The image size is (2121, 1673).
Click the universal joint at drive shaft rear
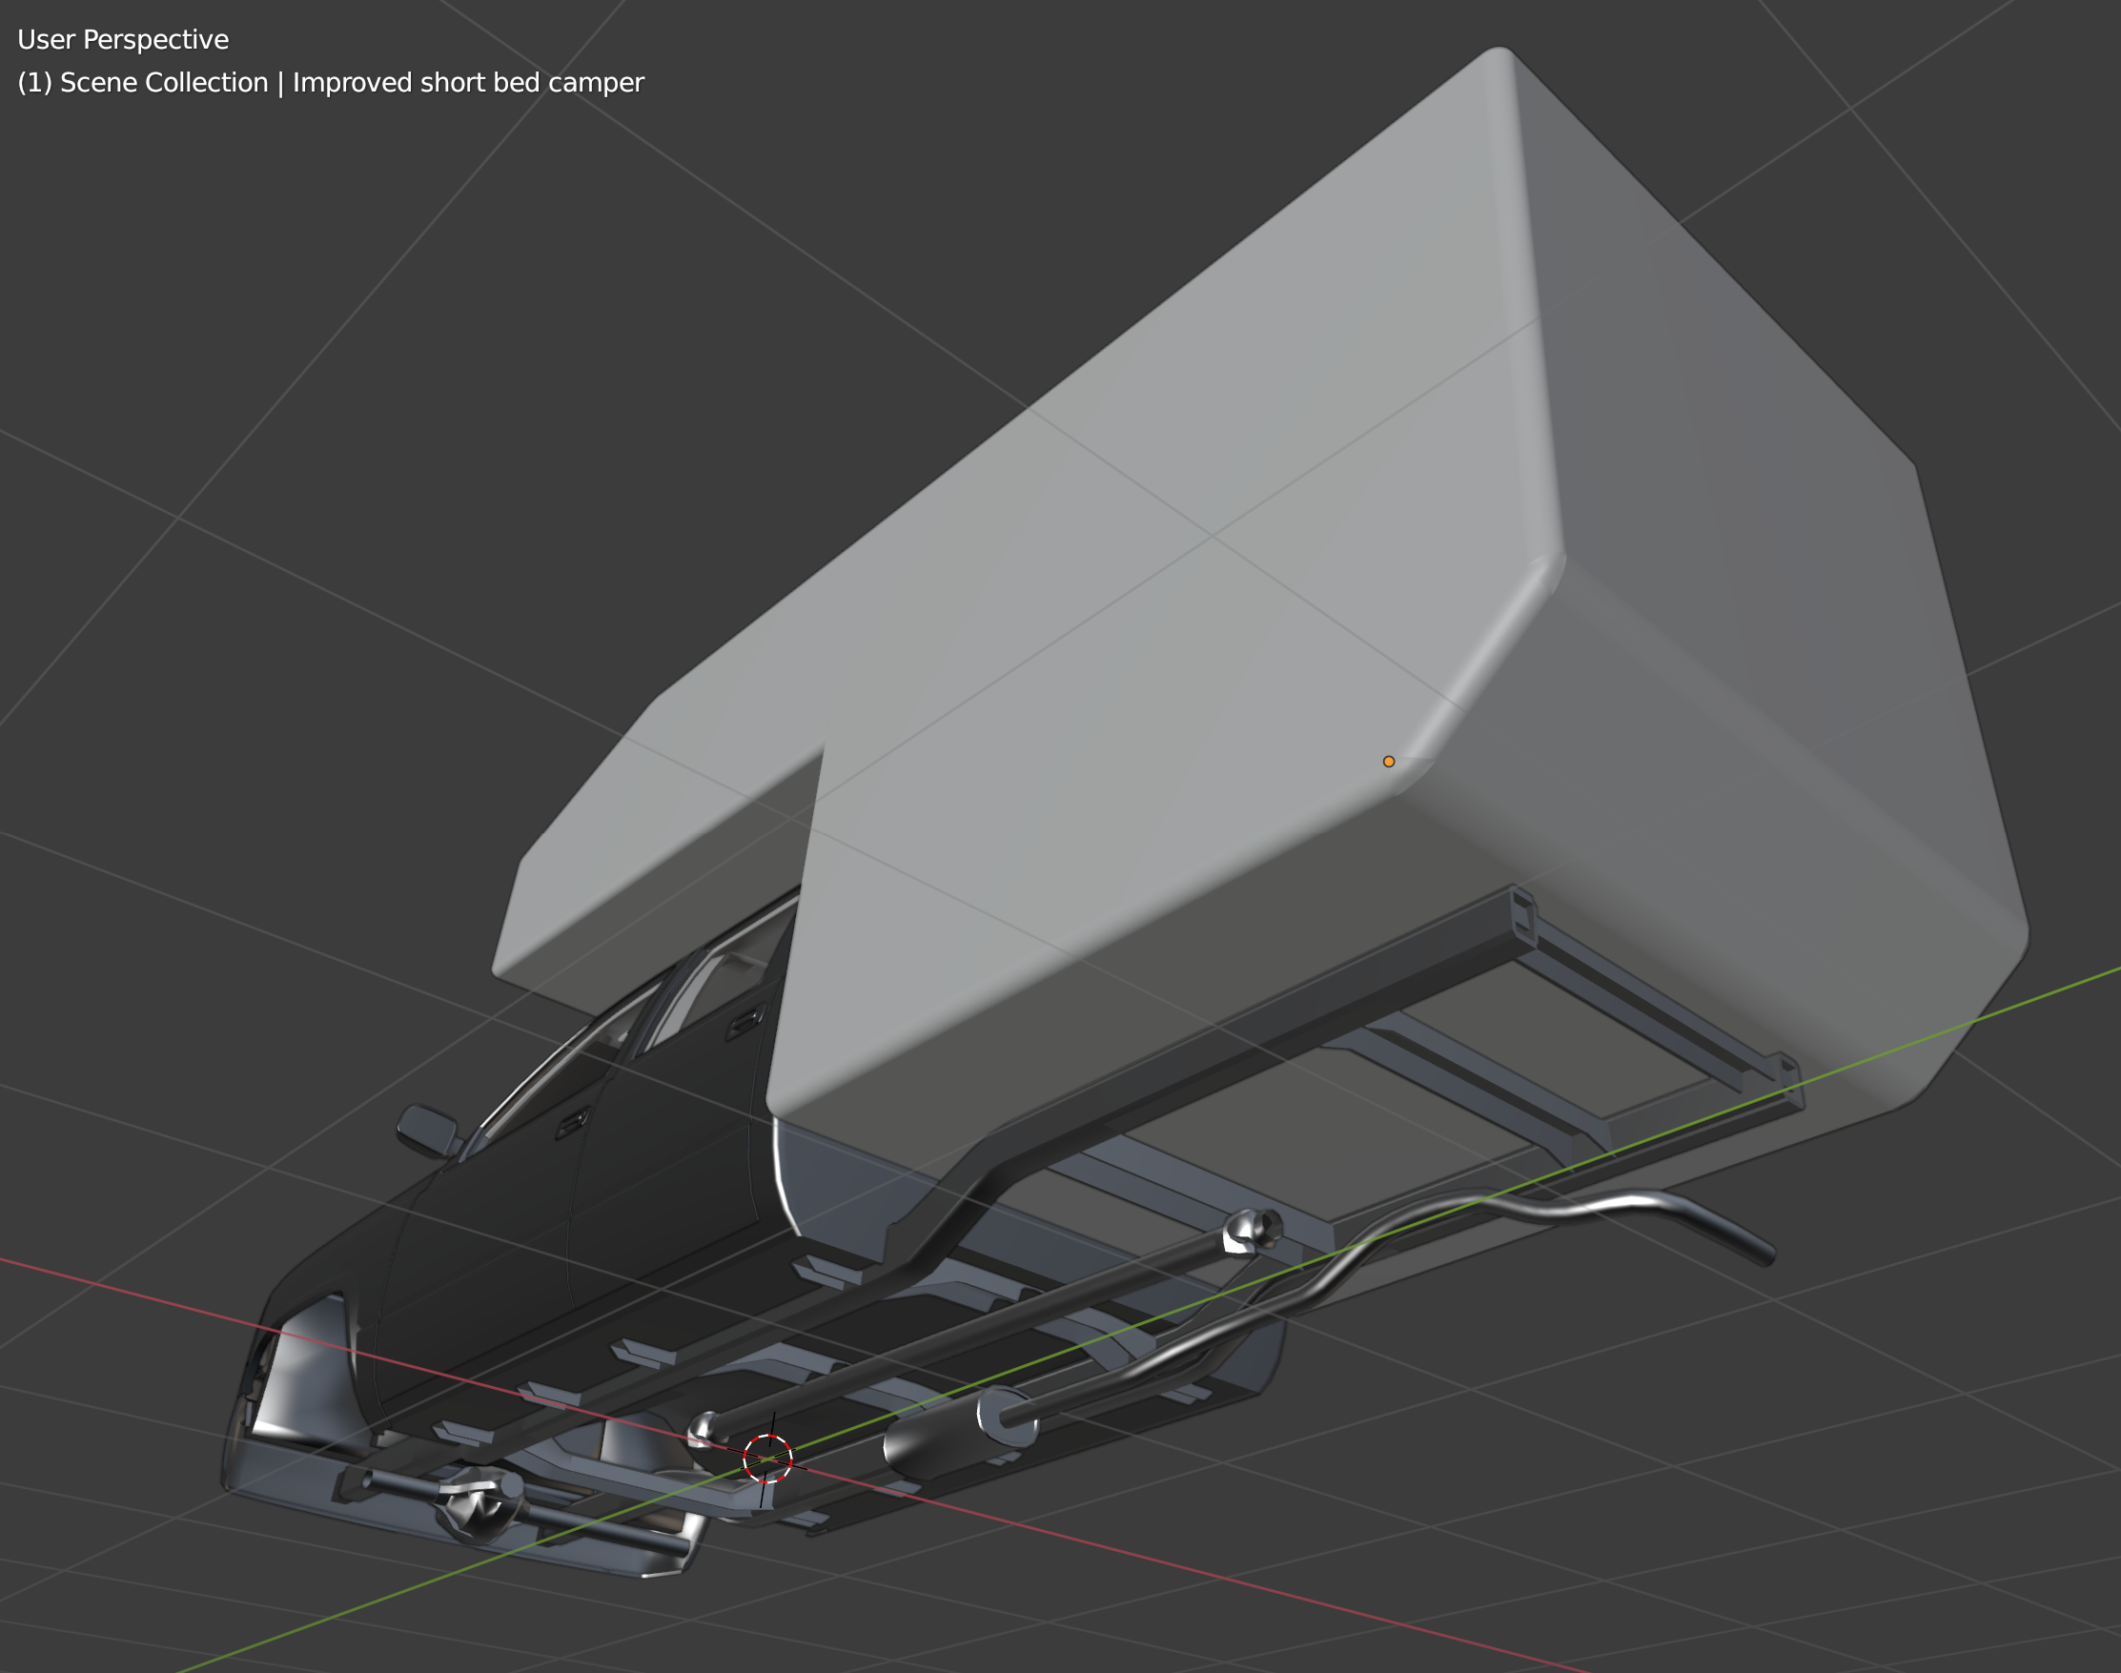pyautogui.click(x=1251, y=1232)
